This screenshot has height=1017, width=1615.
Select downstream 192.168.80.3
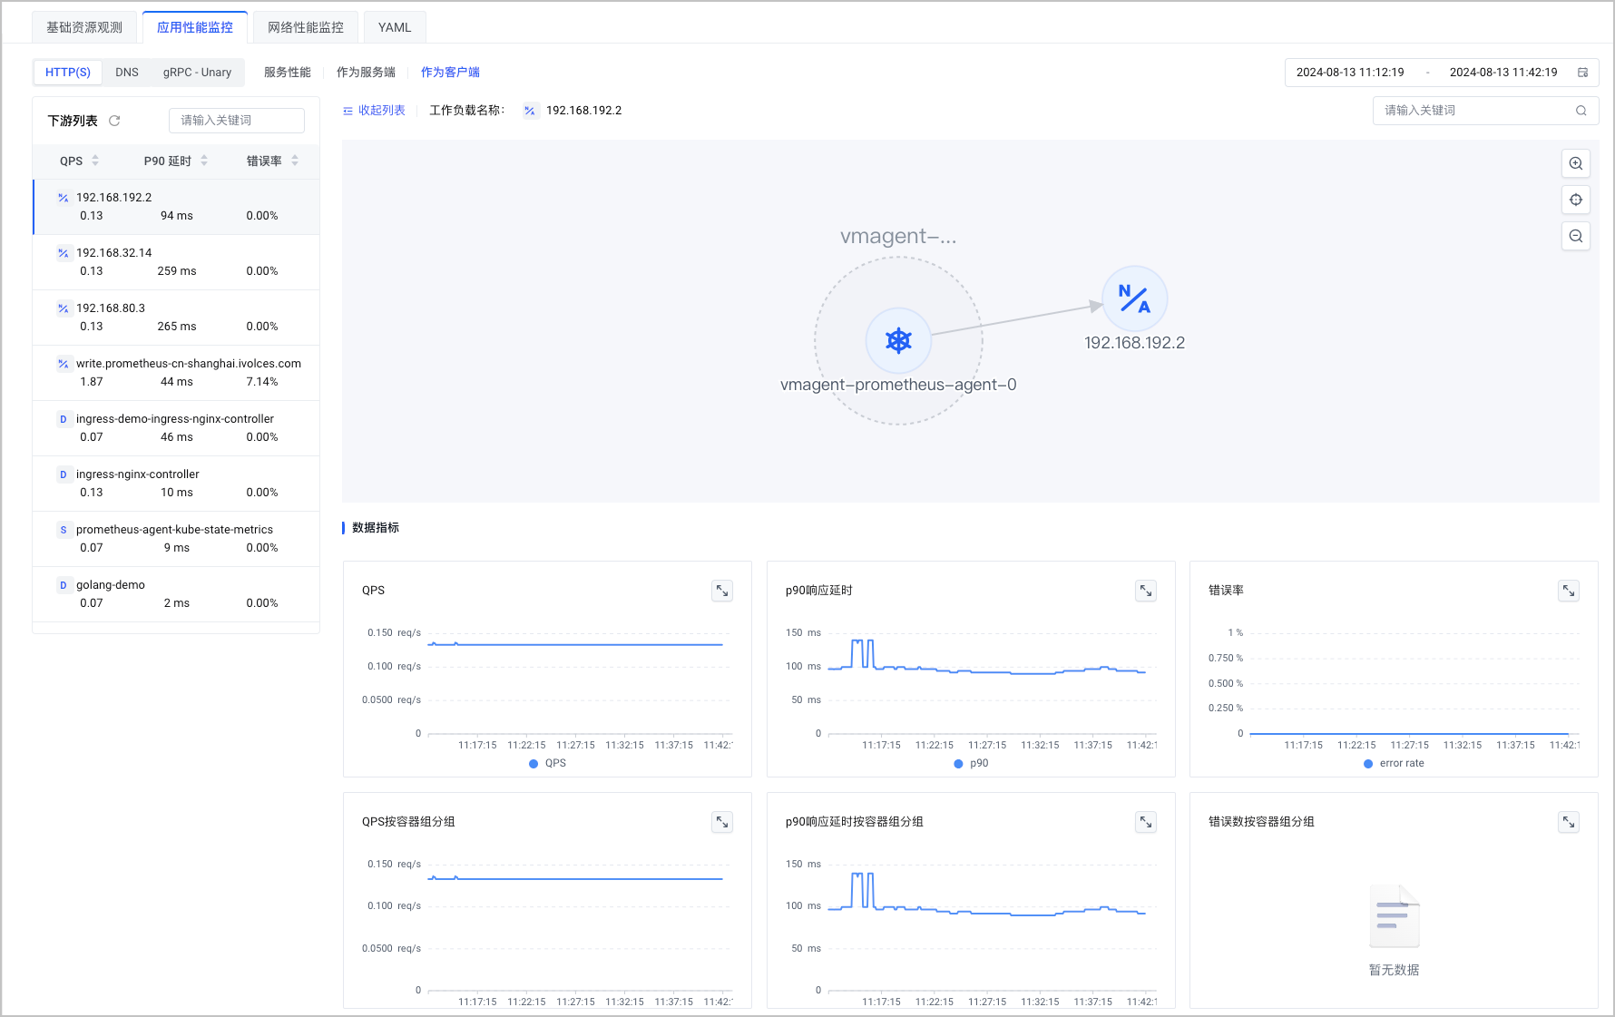click(x=176, y=318)
